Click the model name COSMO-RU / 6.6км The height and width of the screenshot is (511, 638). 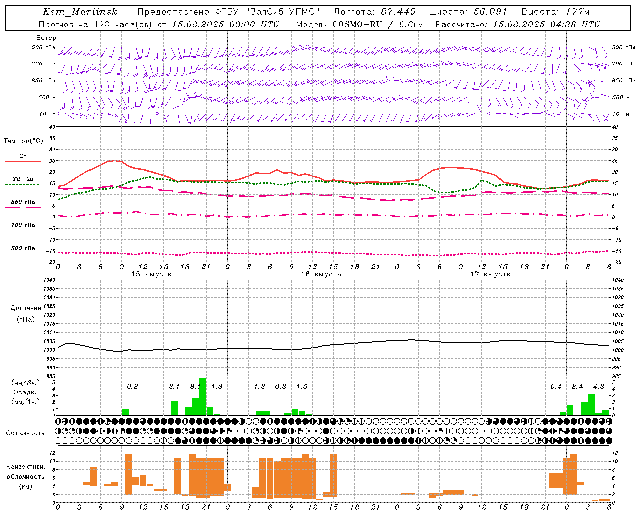click(378, 24)
